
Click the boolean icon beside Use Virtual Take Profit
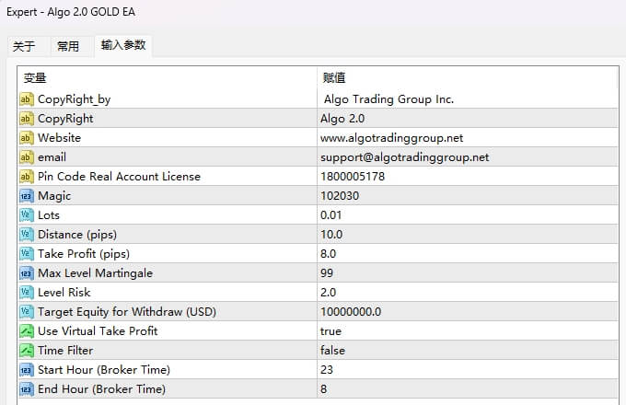27,330
